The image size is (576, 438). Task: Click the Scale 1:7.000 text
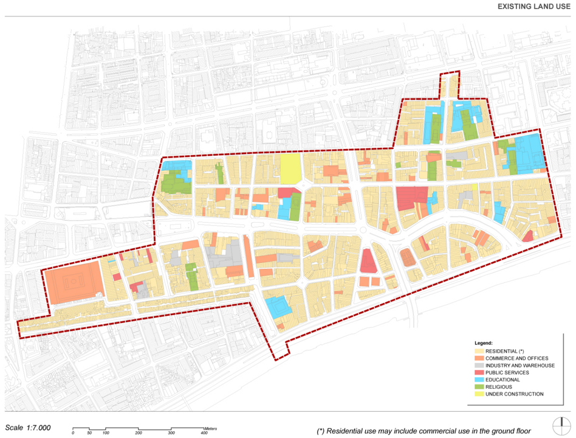pyautogui.click(x=28, y=428)
